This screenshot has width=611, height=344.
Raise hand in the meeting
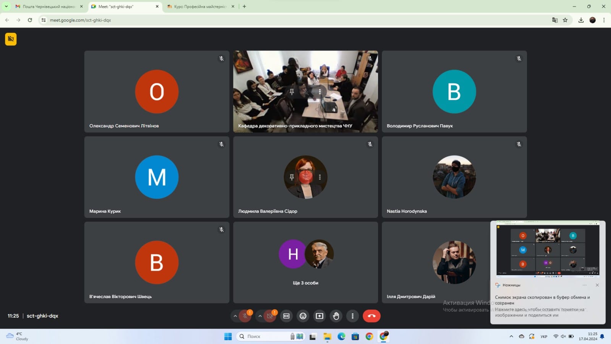point(336,316)
